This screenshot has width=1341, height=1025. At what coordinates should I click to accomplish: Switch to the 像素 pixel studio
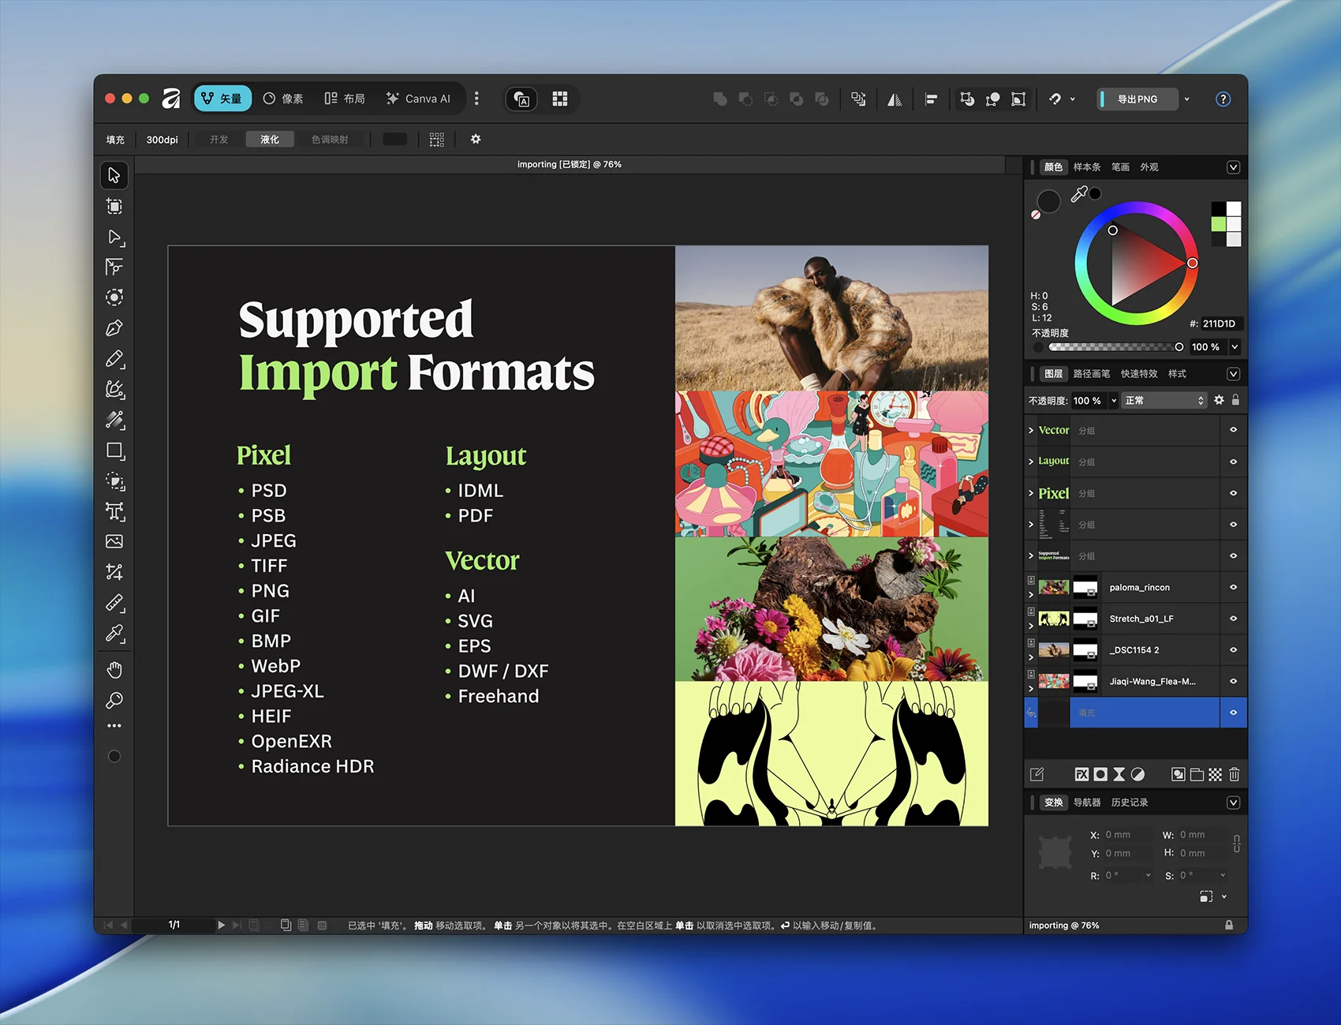pyautogui.click(x=283, y=99)
